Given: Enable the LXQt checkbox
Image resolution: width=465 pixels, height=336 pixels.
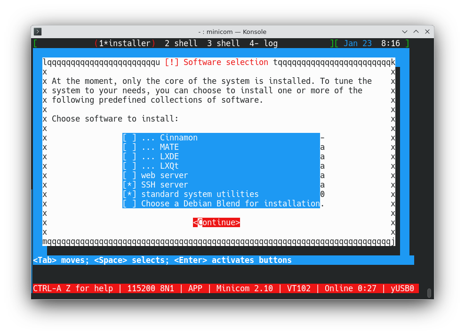Looking at the screenshot, I should click(x=129, y=166).
